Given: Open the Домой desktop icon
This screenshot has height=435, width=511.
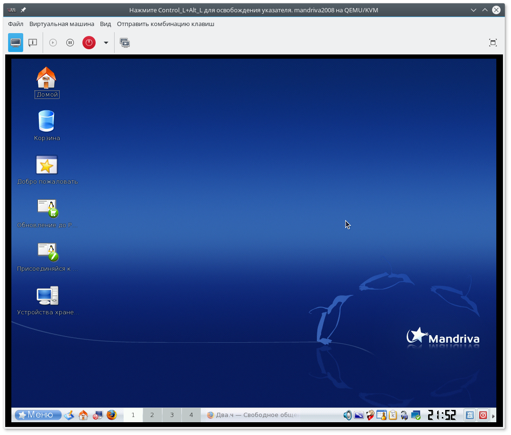Looking at the screenshot, I should click(46, 82).
